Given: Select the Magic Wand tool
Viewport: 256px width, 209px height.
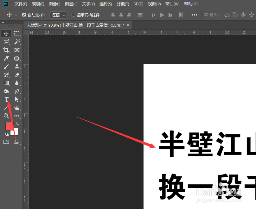Looking at the screenshot, I should pos(17,42).
